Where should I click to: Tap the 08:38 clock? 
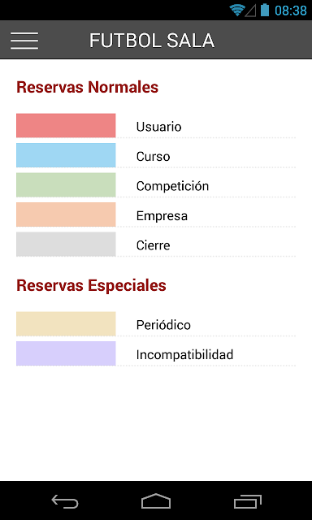pyautogui.click(x=291, y=11)
